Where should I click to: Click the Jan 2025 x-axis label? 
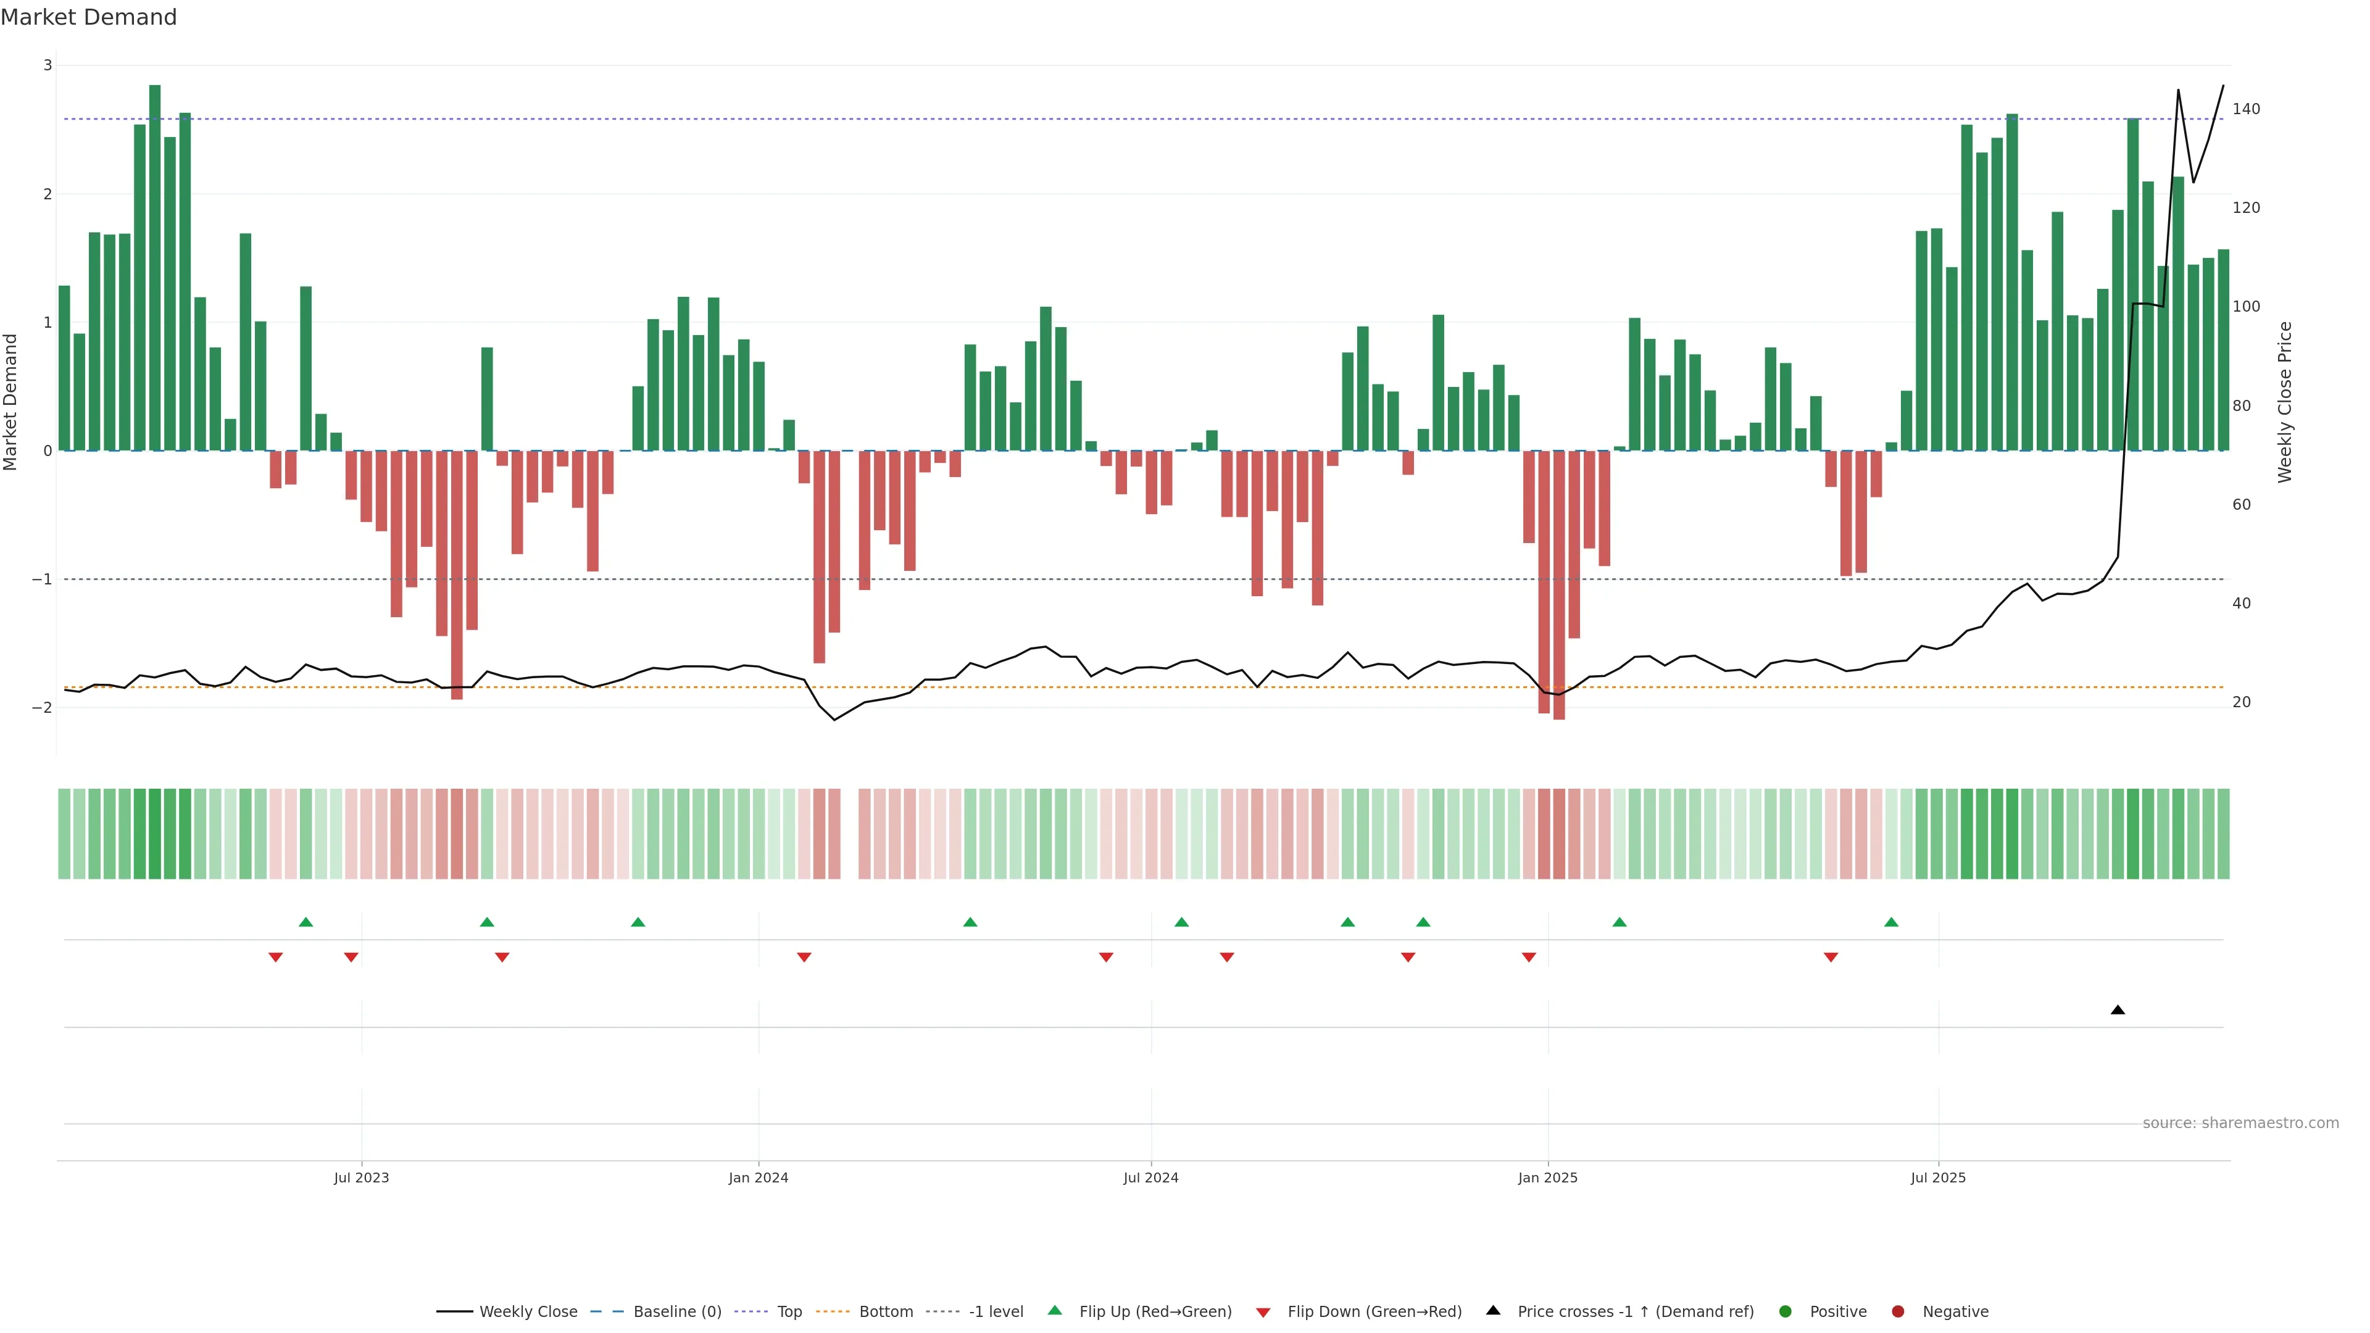click(1547, 1177)
